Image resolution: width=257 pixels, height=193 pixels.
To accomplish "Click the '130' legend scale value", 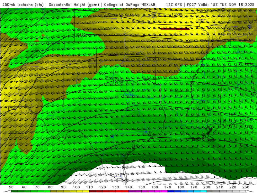I will (116, 187).
